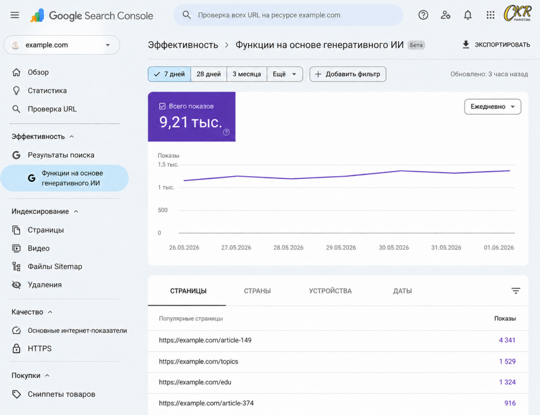Open the Help question mark icon

(423, 15)
